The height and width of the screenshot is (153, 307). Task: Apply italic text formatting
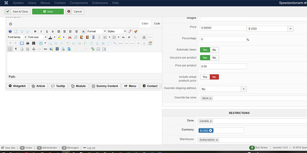41,32
